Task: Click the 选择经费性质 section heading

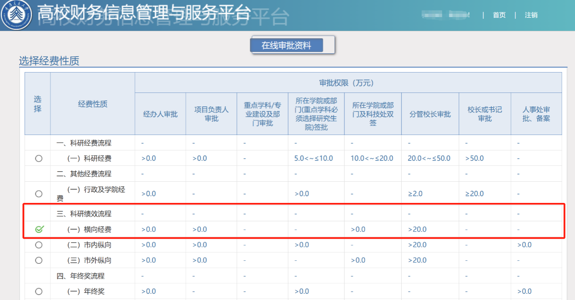Action: click(x=49, y=61)
